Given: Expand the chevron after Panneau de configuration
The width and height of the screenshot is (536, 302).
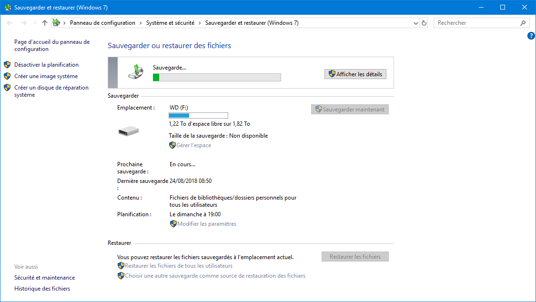Looking at the screenshot, I should 141,23.
